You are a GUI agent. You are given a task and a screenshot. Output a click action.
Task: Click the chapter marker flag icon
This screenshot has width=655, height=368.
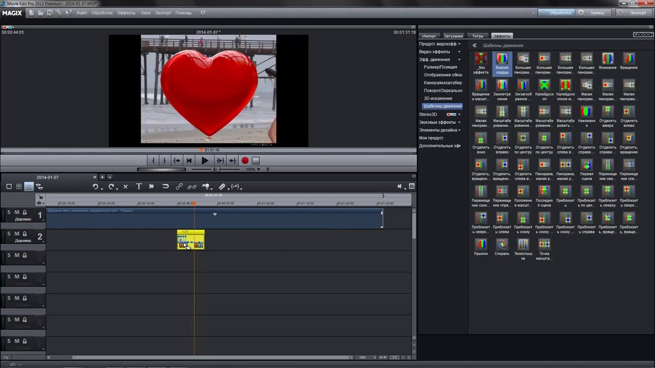point(151,187)
